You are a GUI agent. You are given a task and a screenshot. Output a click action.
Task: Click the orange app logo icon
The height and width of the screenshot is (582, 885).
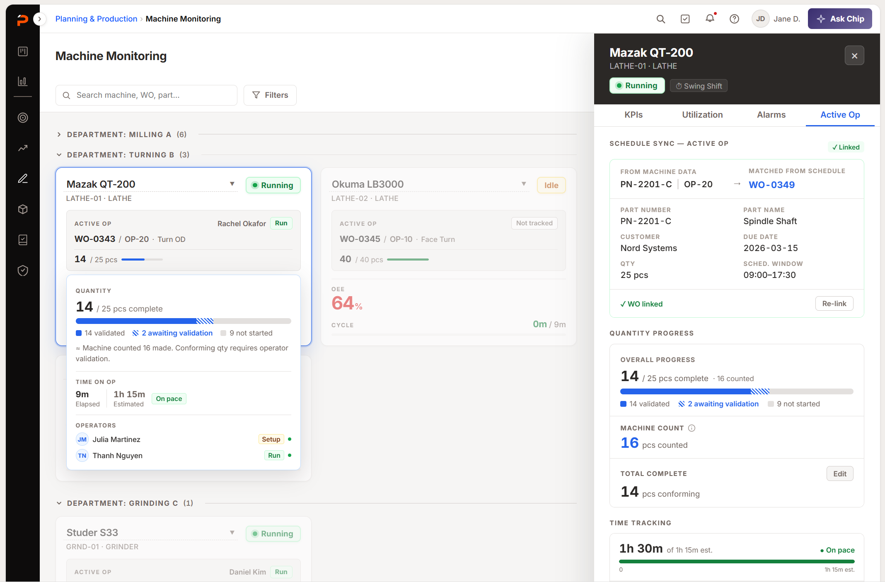point(23,19)
